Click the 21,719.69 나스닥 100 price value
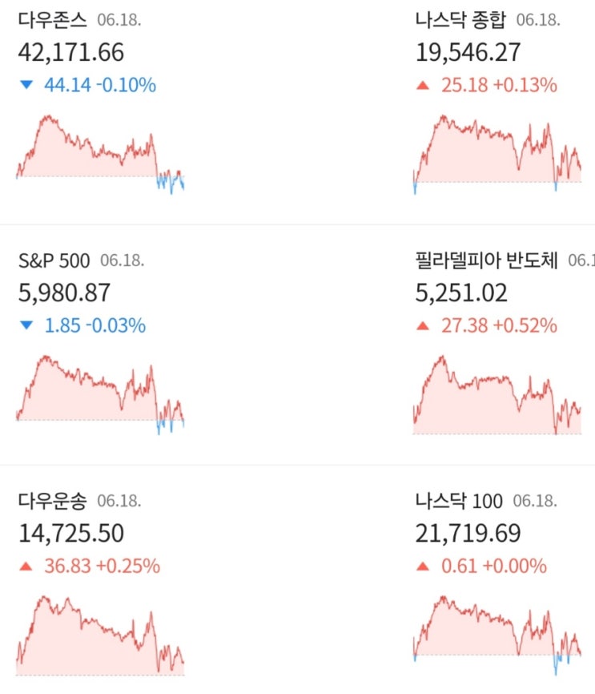The image size is (595, 694). [468, 533]
